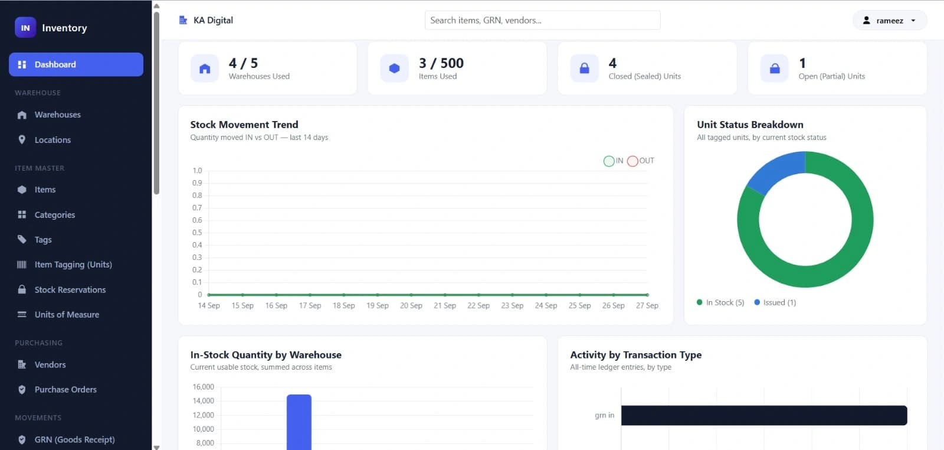Click the KA Digital company name
944x450 pixels.
[213, 20]
